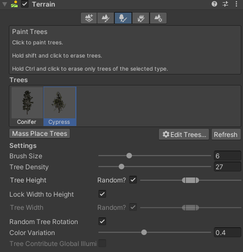This screenshot has width=243, height=252.
Task: Open the Terrain Settings gear tab
Action: coord(158,18)
